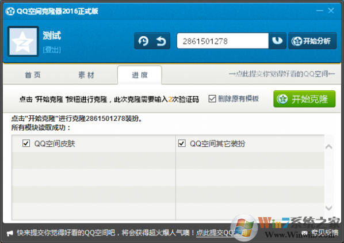This screenshot has height=243, width=344.
Task: Uncheck the QQ空间皮肤 checkbox
Action: tap(26, 143)
